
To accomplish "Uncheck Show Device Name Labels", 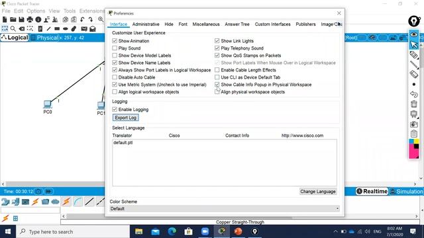I will [115, 63].
